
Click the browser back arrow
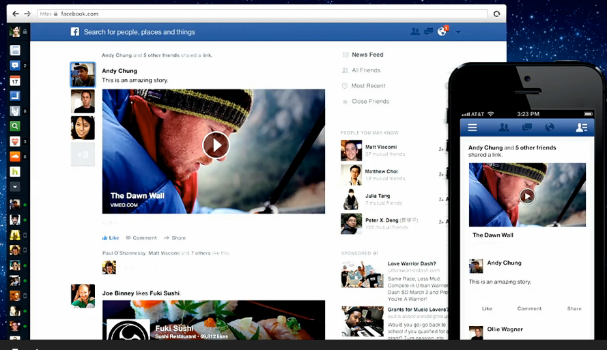[x=16, y=14]
